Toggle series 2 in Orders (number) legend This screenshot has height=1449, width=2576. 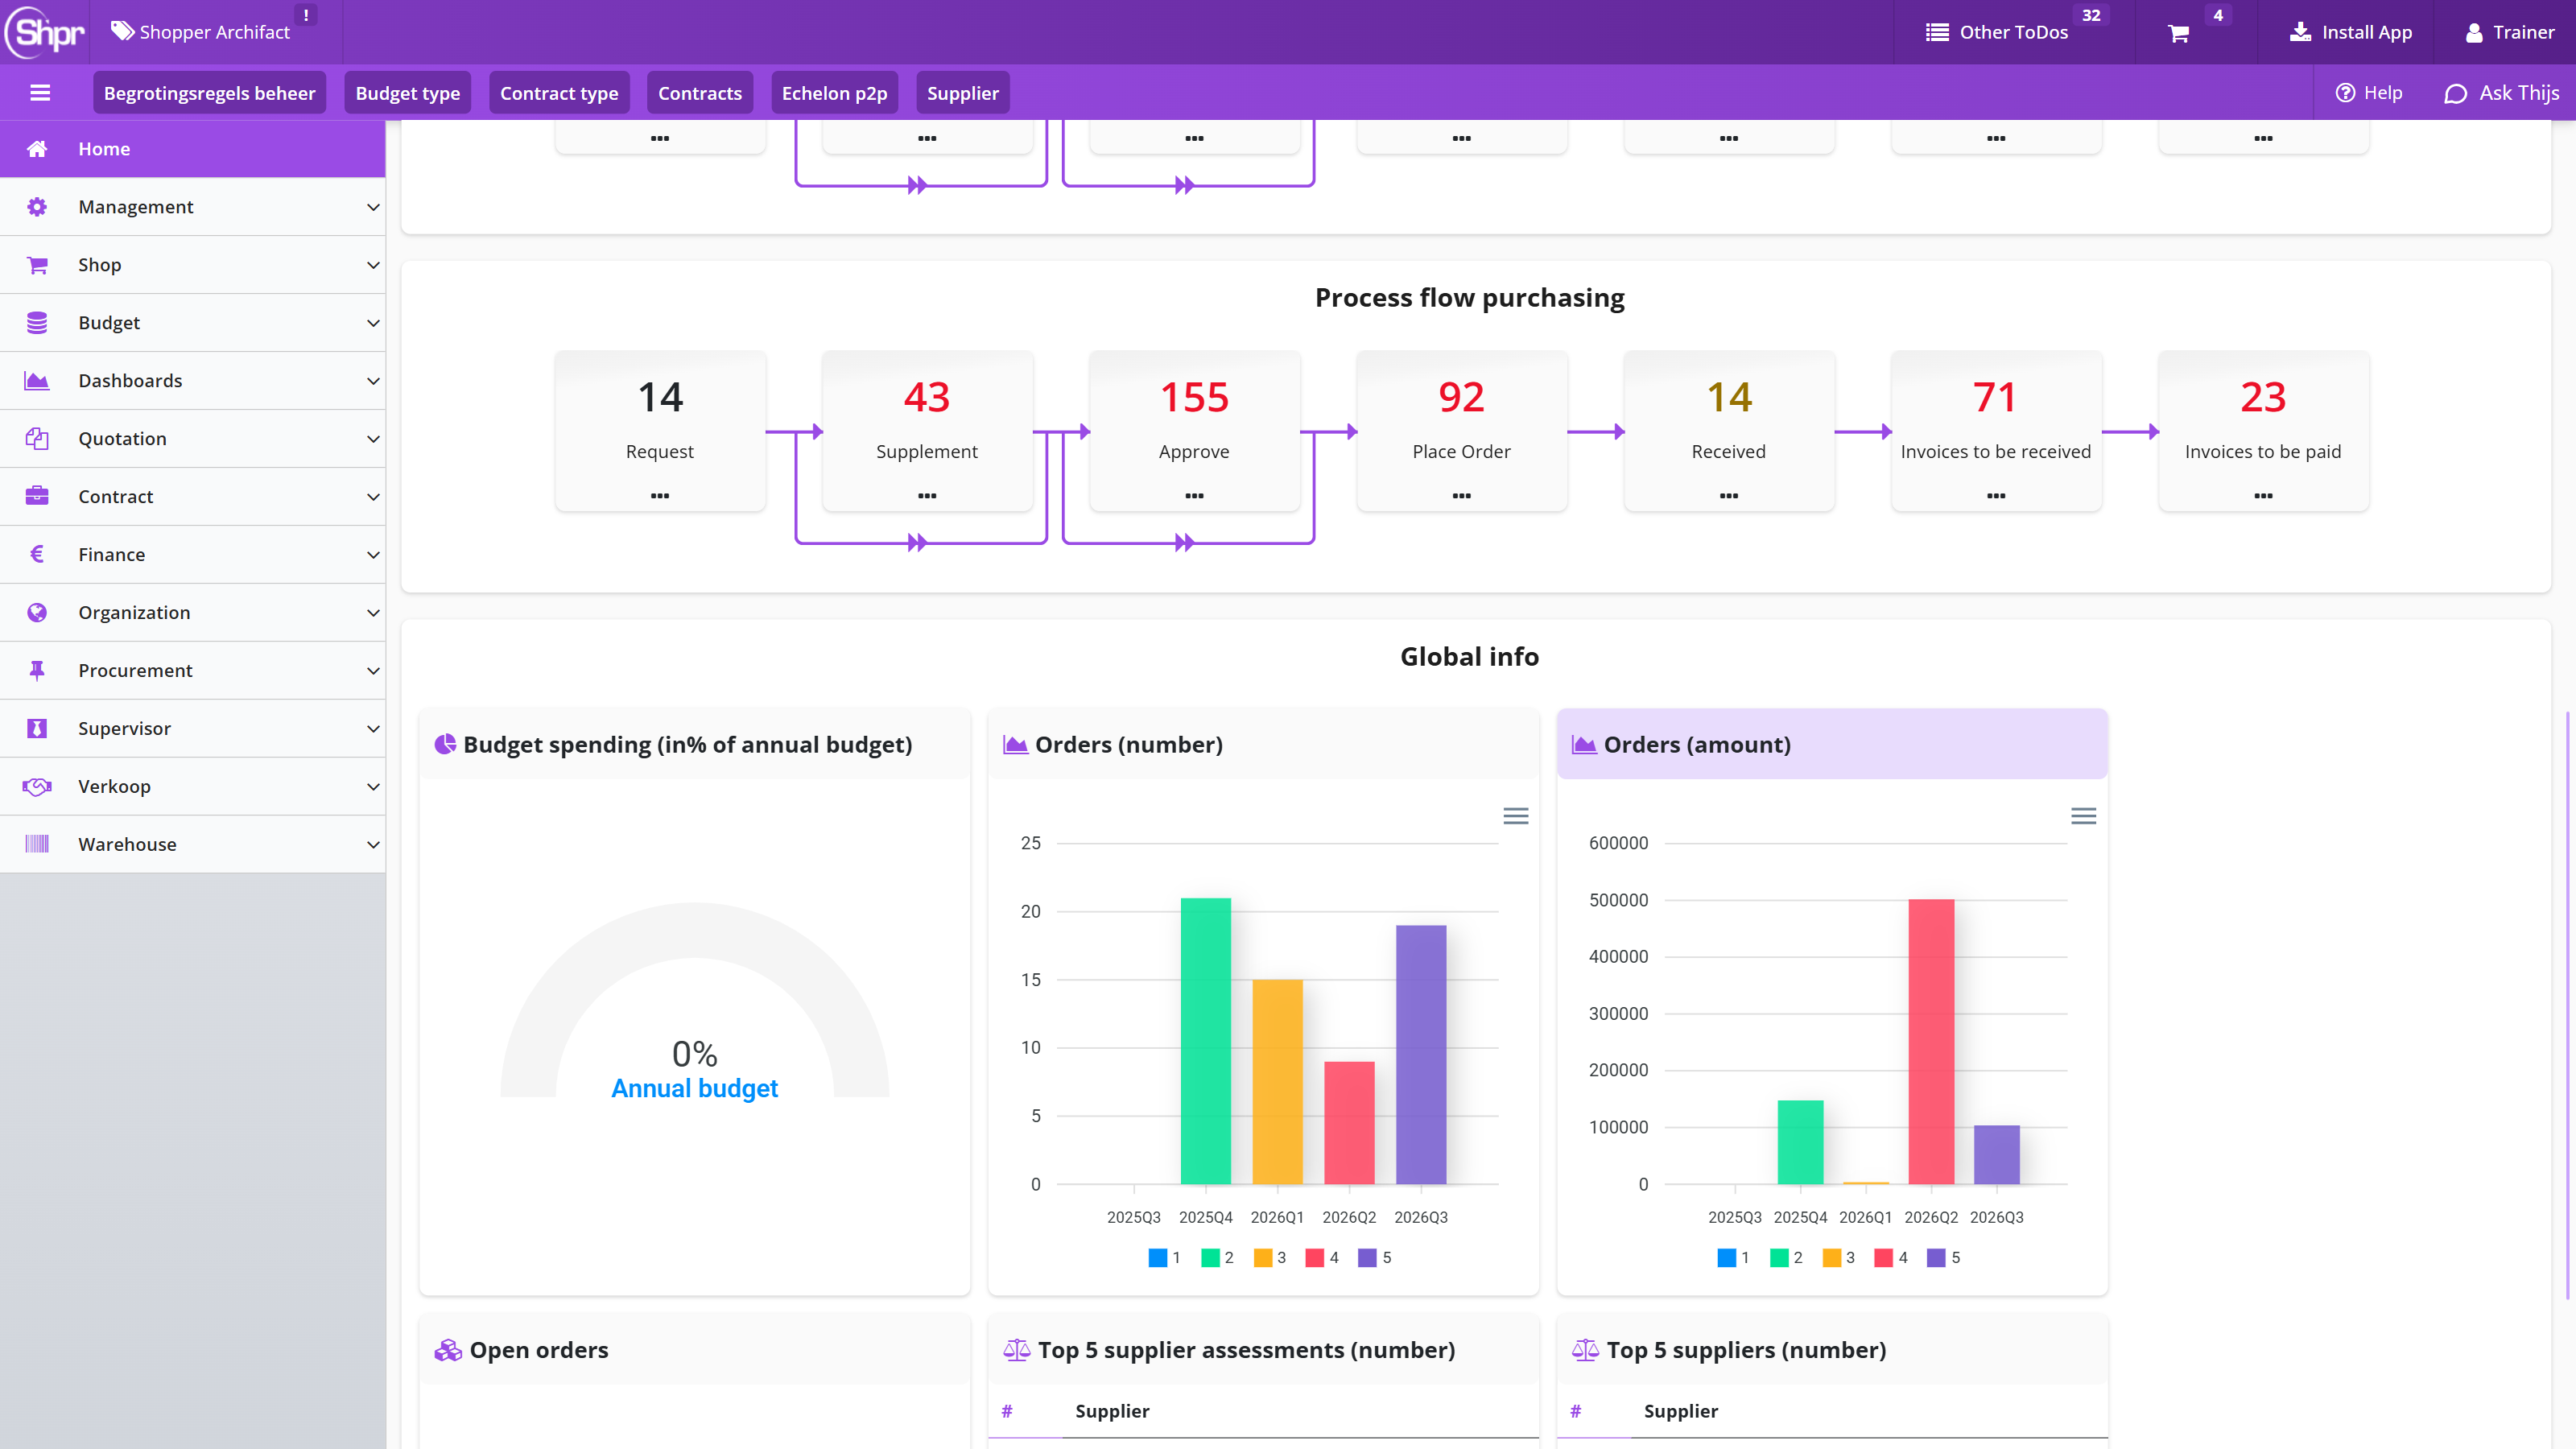pos(1217,1258)
